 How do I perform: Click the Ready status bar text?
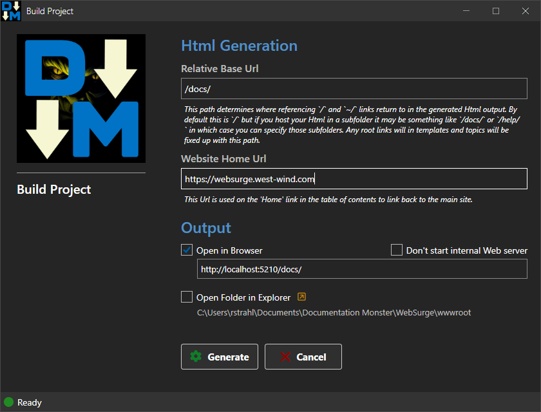[x=30, y=402]
